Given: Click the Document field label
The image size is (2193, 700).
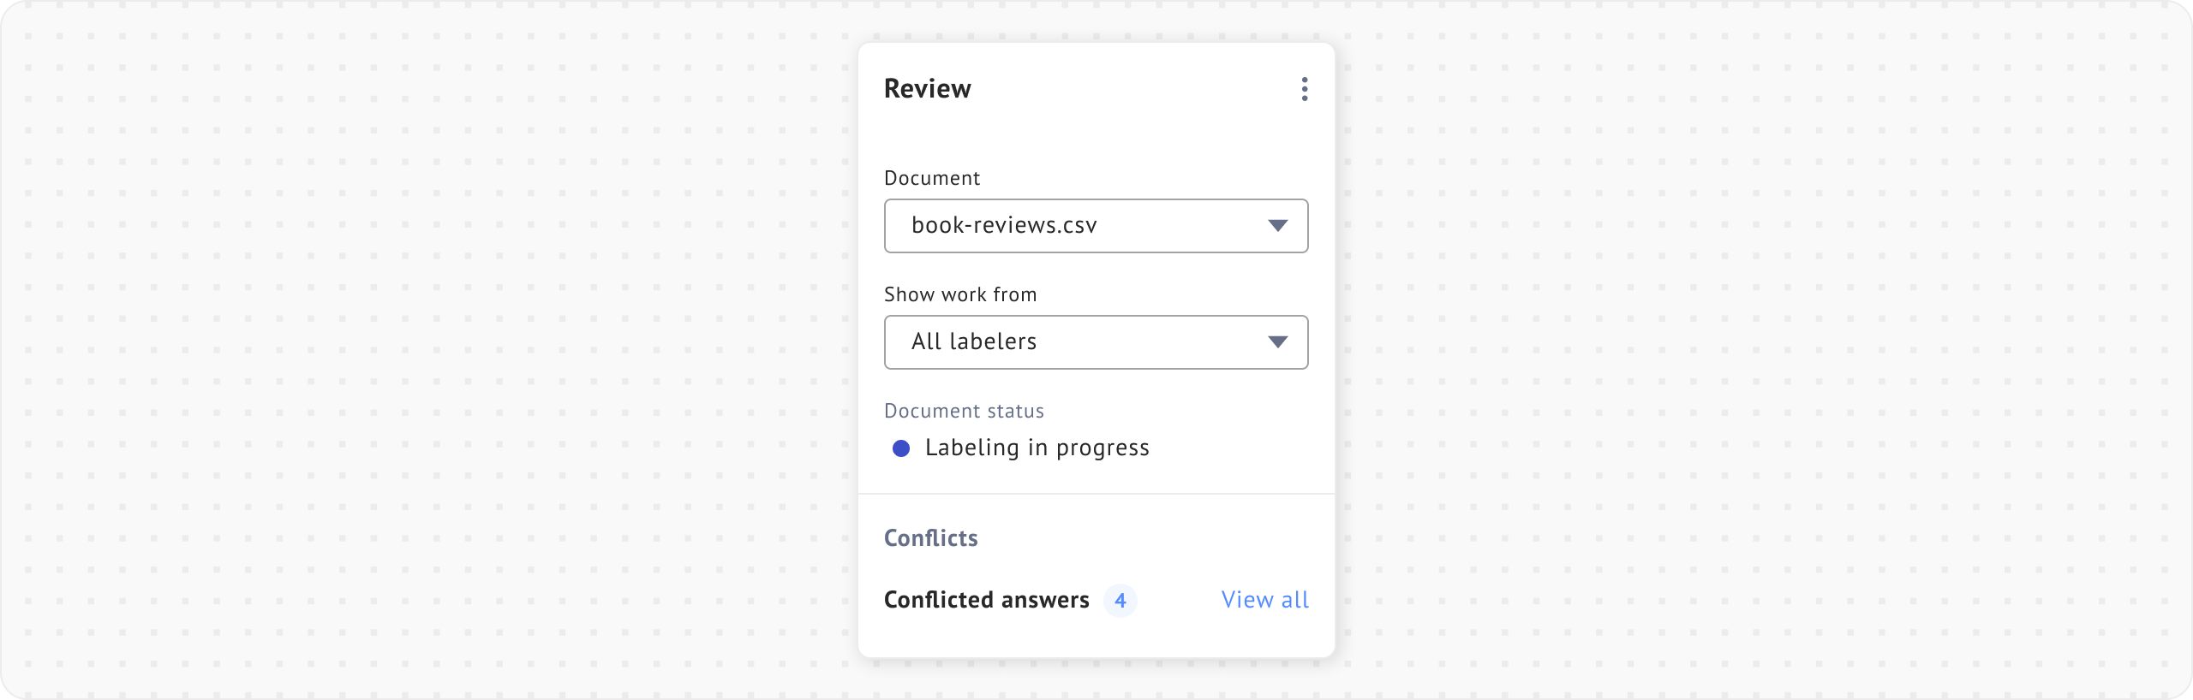Looking at the screenshot, I should click(x=932, y=178).
